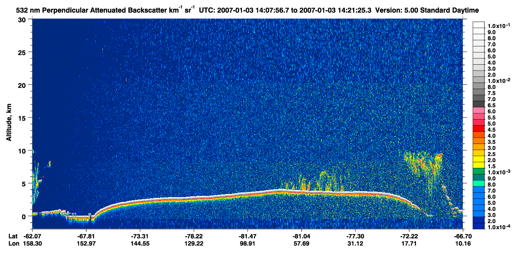Viewport: 514px width, 263px height.
Task: Click colorbar label 7.5
Action: click(x=492, y=93)
